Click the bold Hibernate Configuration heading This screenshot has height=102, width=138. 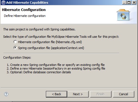[24, 10]
